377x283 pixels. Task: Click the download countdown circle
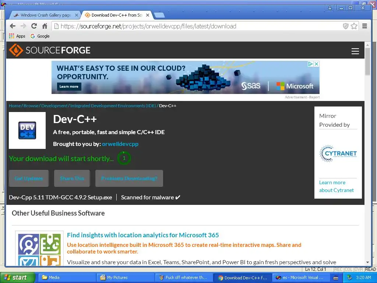pos(124,158)
